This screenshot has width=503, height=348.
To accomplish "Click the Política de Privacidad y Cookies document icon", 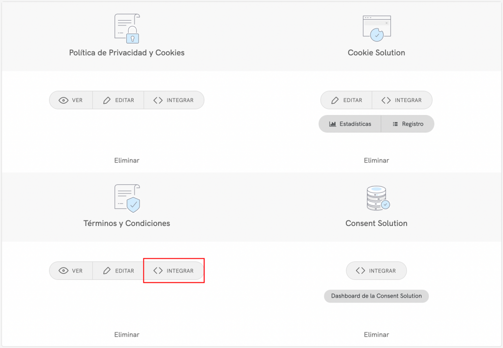I will (x=127, y=28).
